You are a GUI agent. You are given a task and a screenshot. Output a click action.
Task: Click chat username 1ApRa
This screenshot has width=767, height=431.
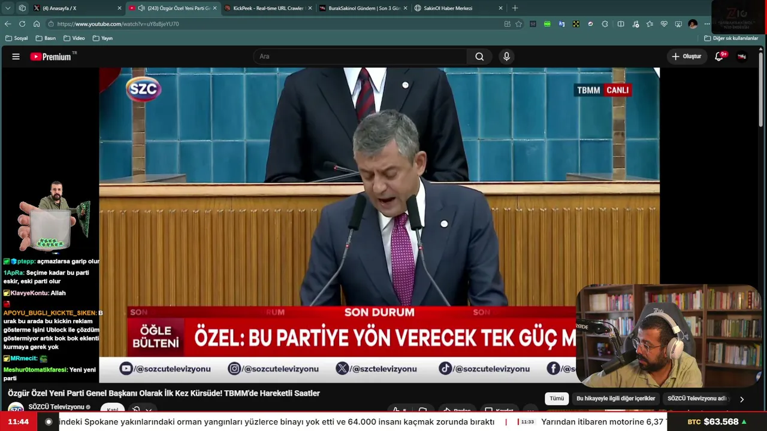(x=14, y=272)
